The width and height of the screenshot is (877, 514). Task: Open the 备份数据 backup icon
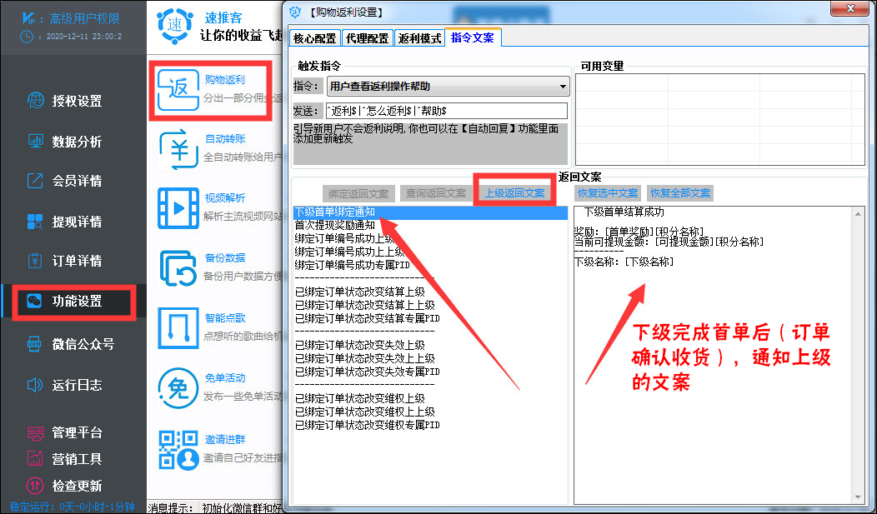click(x=178, y=268)
